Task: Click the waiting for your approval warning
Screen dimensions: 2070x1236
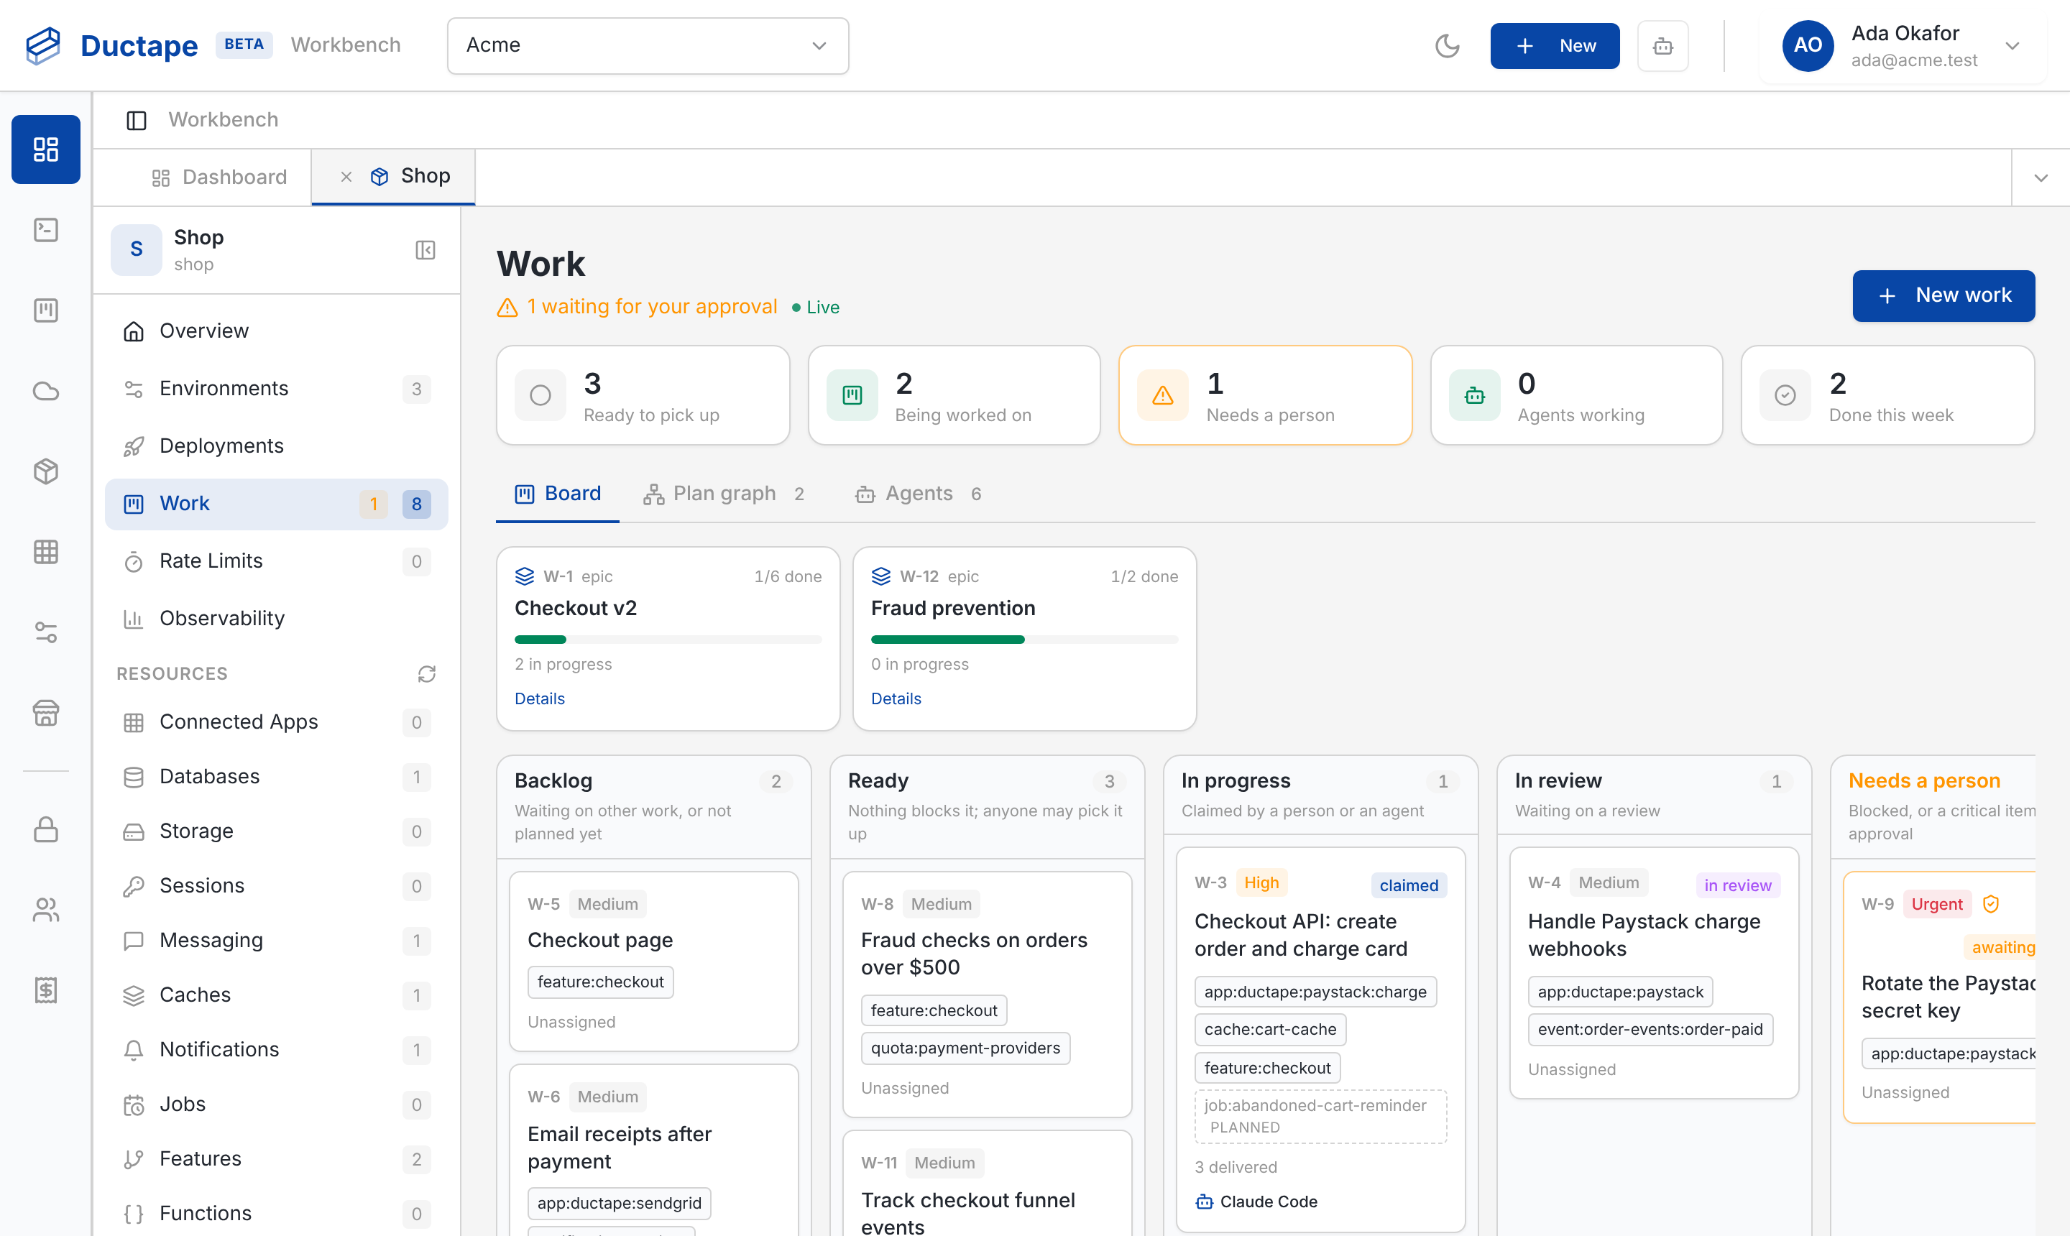Action: pyautogui.click(x=638, y=308)
